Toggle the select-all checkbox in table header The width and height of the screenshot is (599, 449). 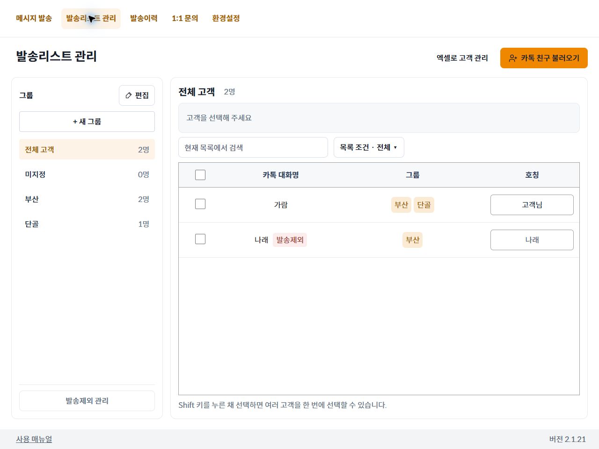tap(200, 175)
